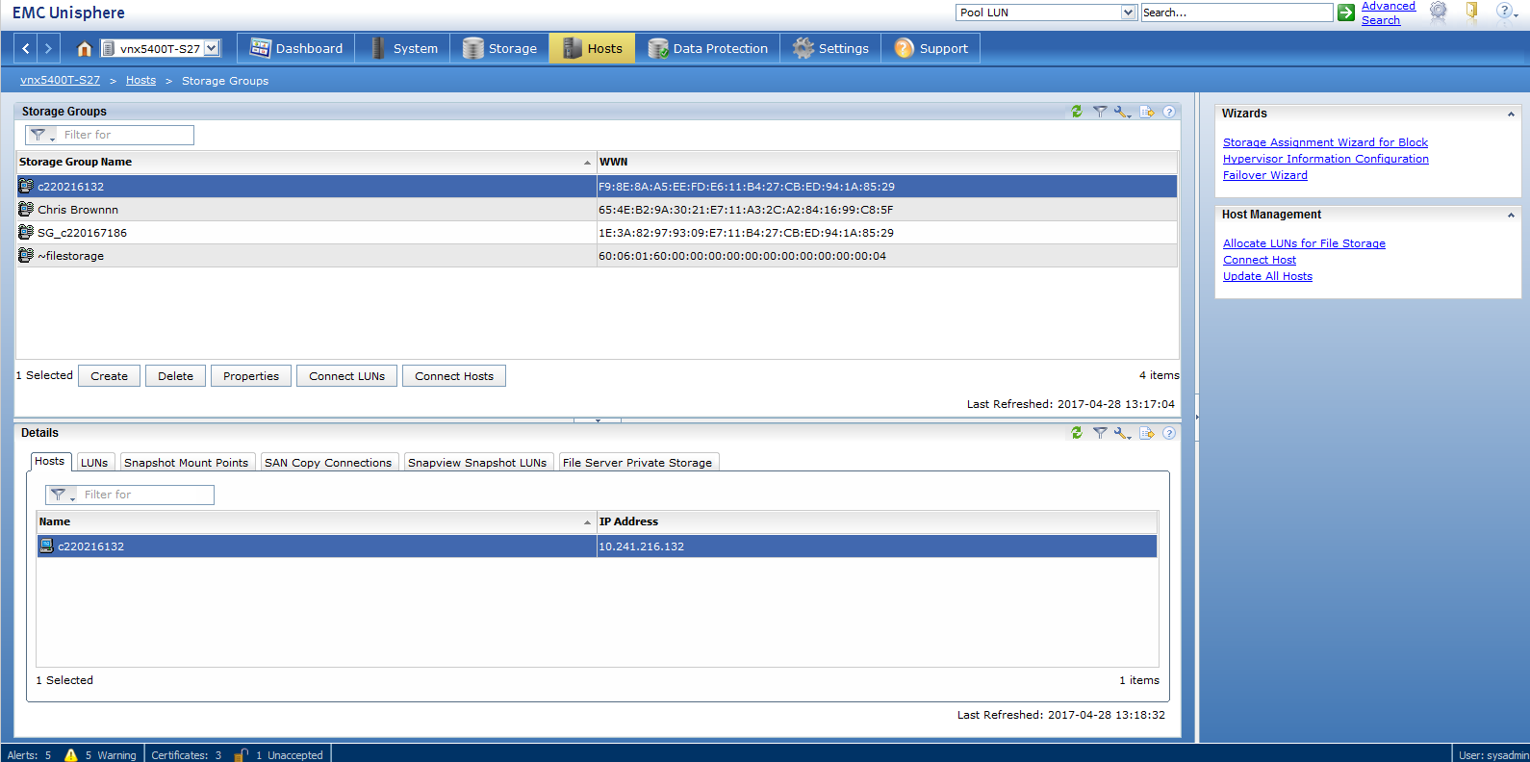Viewport: 1530px width, 762px height.
Task: Switch to the LUNs tab
Action: [94, 463]
